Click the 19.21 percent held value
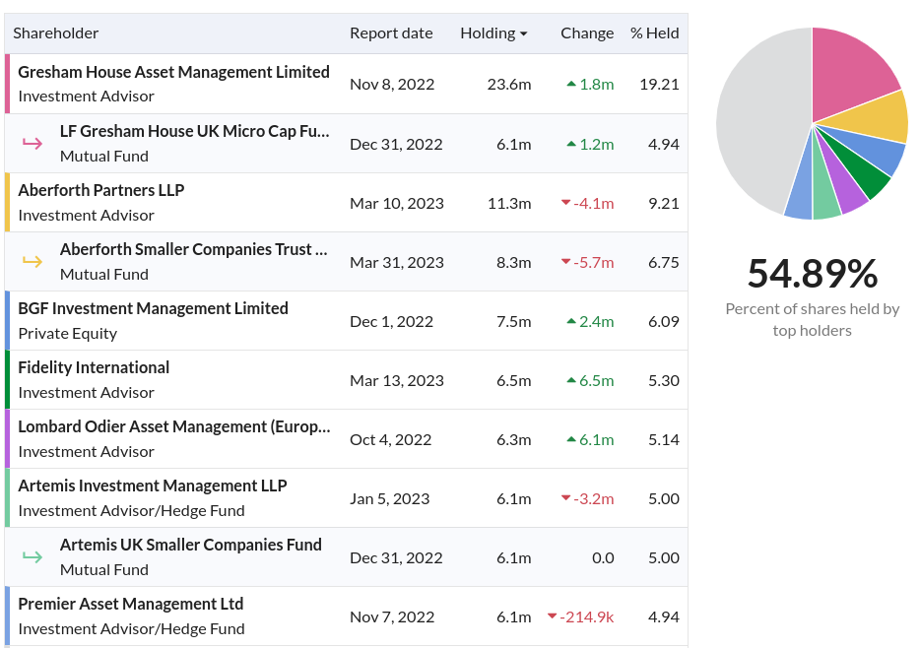 [x=660, y=85]
